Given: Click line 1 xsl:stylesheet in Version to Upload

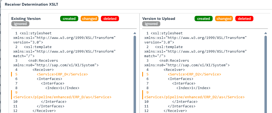Looking at the screenshot, I should point(195,38).
